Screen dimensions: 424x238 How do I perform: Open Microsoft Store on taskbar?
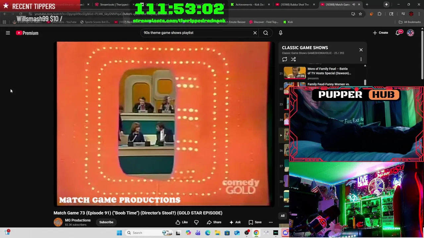pos(227,233)
